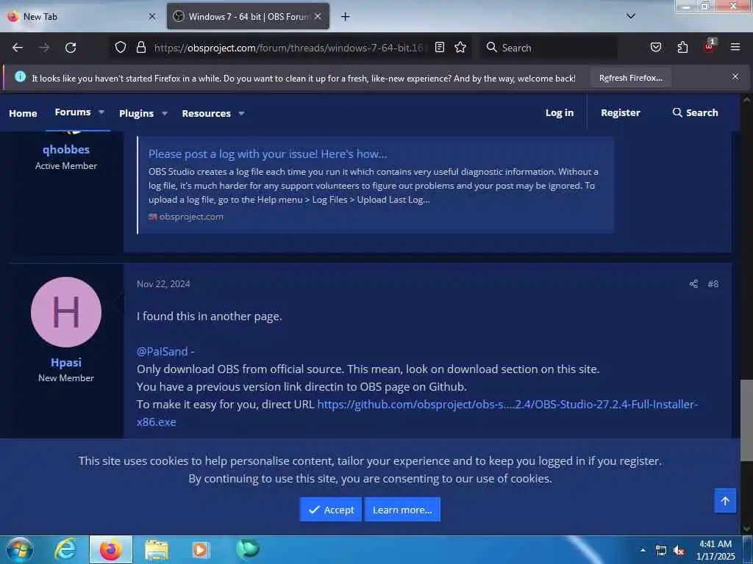Image resolution: width=753 pixels, height=564 pixels.
Task: Click the Firefox taskbar icon
Action: 111,549
